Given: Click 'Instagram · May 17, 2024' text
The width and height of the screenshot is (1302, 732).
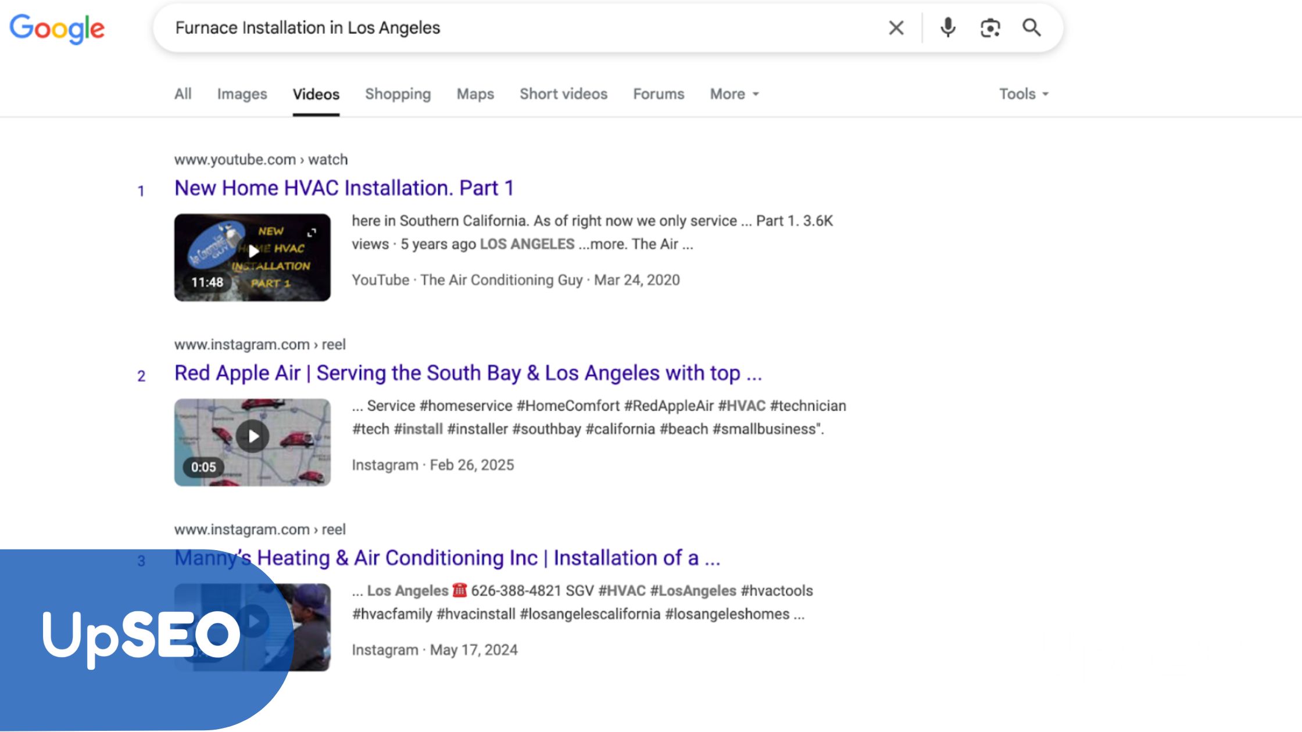Looking at the screenshot, I should coord(435,650).
